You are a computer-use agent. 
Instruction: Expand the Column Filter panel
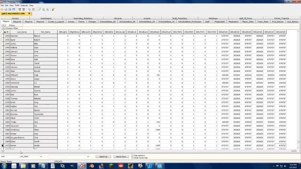point(4,28)
